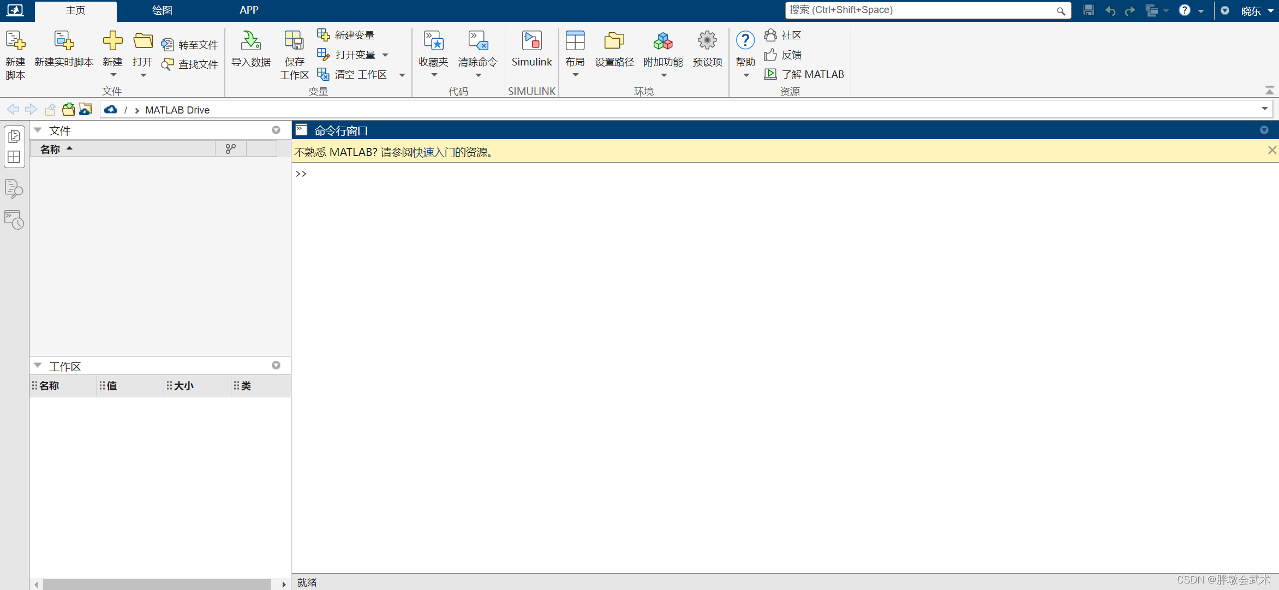Viewport: 1279px width, 590px height.
Task: Open the 收藏夹 favorites icon
Action: tap(434, 41)
